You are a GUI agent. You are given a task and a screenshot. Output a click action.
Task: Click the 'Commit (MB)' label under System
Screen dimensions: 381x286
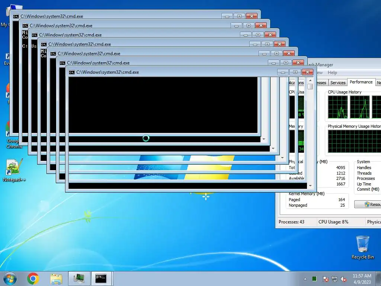[368, 189]
